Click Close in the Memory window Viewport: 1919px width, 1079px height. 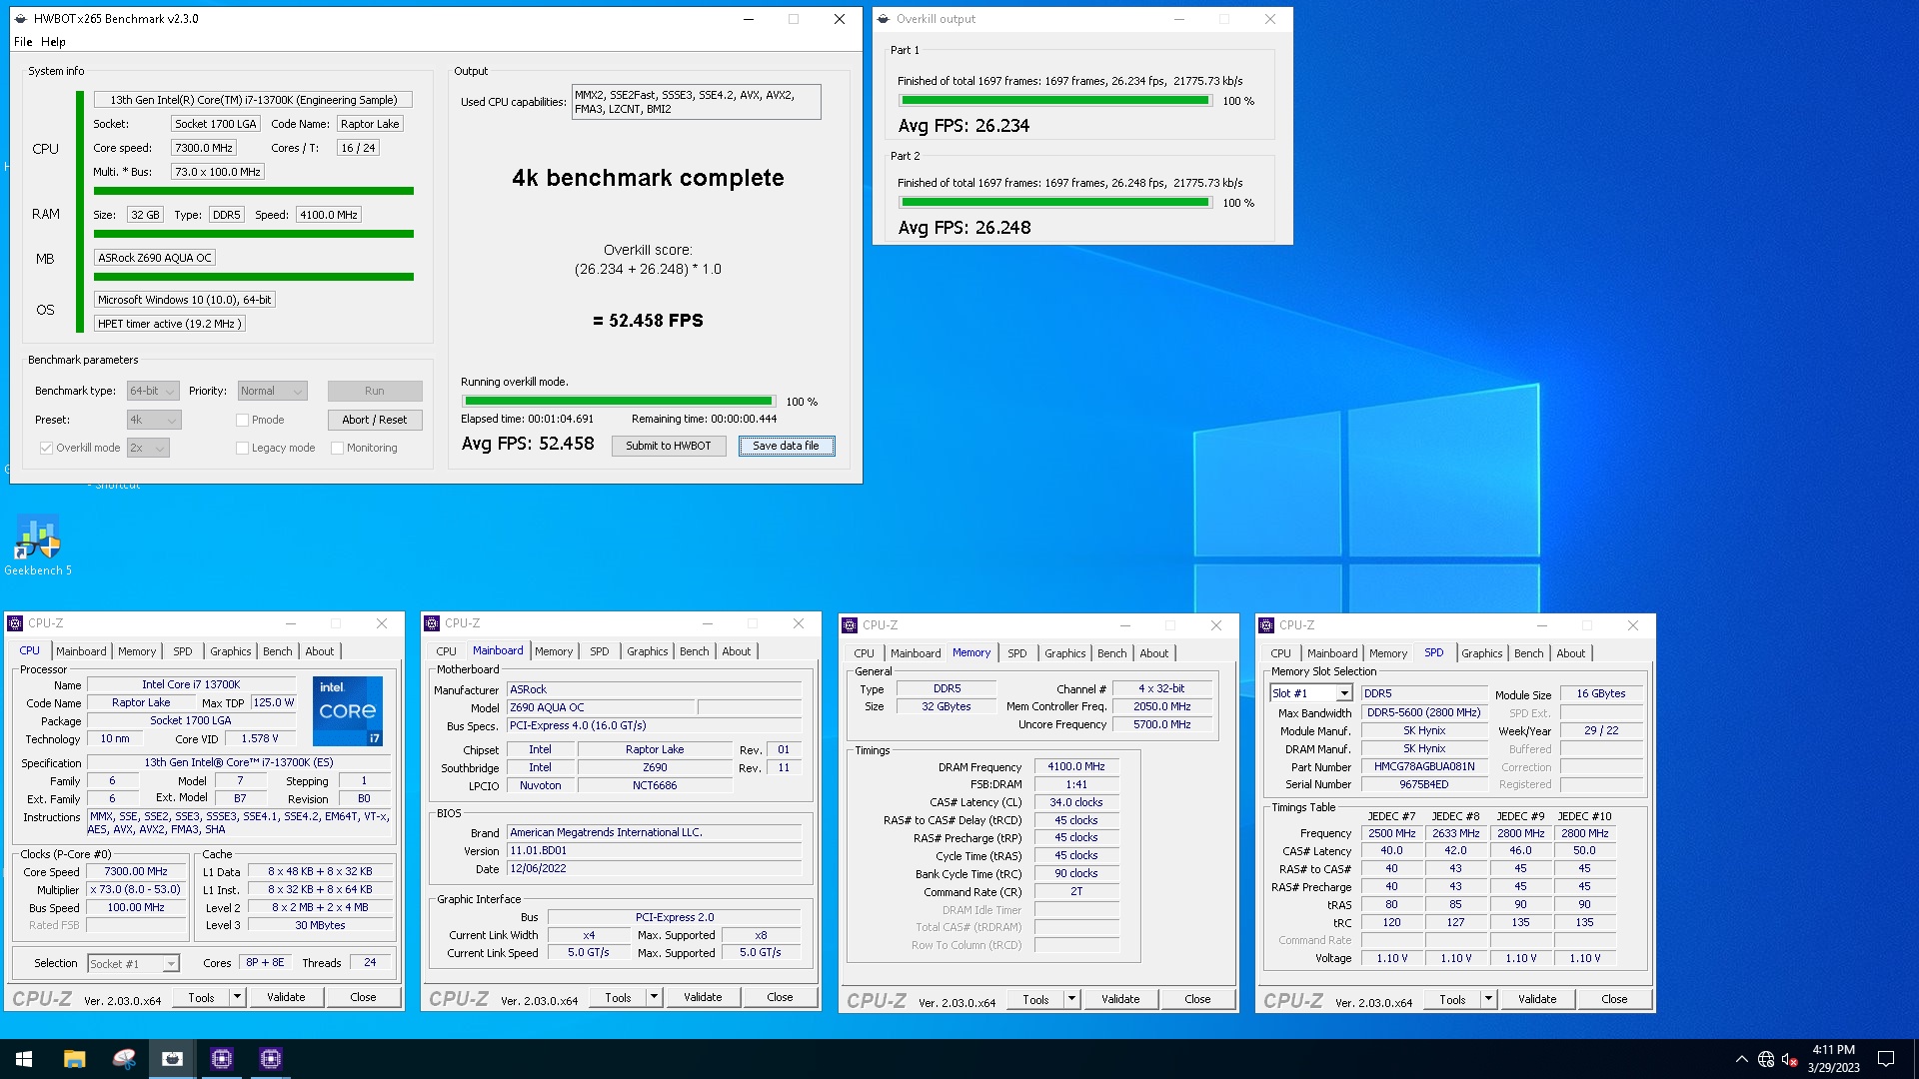coord(1197,999)
